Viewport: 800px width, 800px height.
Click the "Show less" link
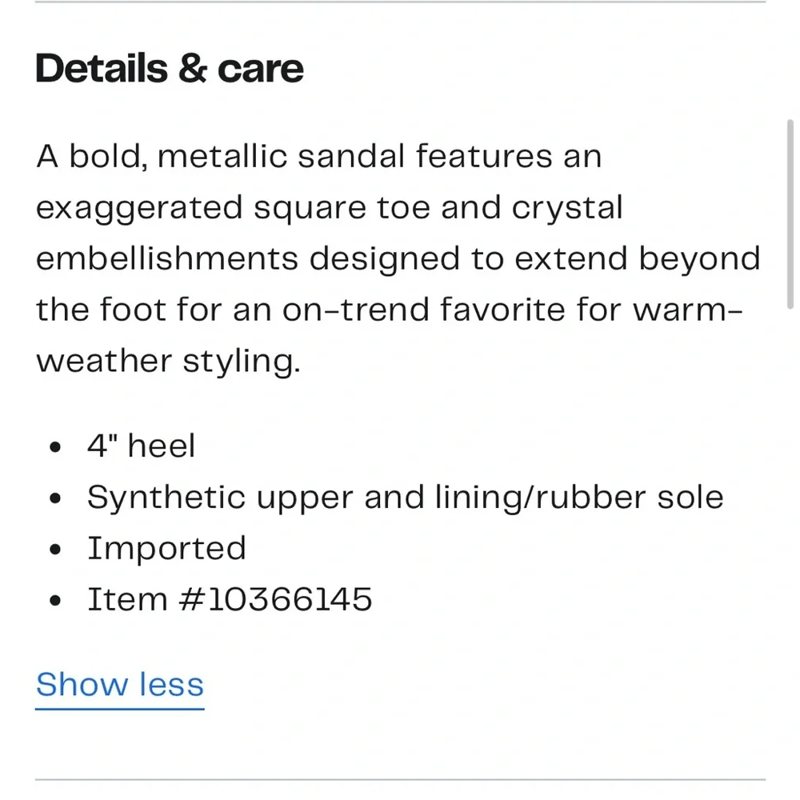[120, 684]
